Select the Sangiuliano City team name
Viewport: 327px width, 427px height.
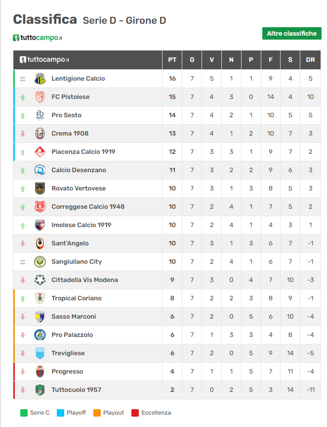click(x=77, y=262)
